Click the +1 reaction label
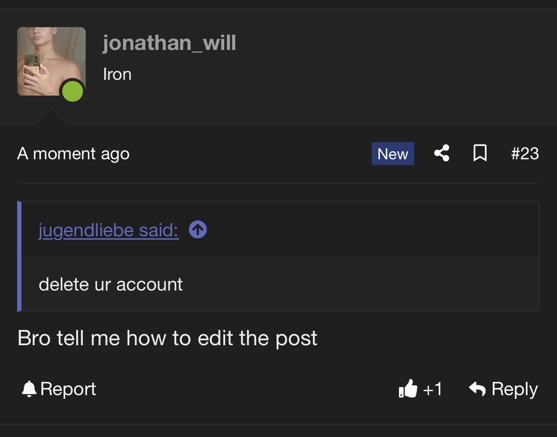Screen dimensions: 557x437 [x=432, y=389]
